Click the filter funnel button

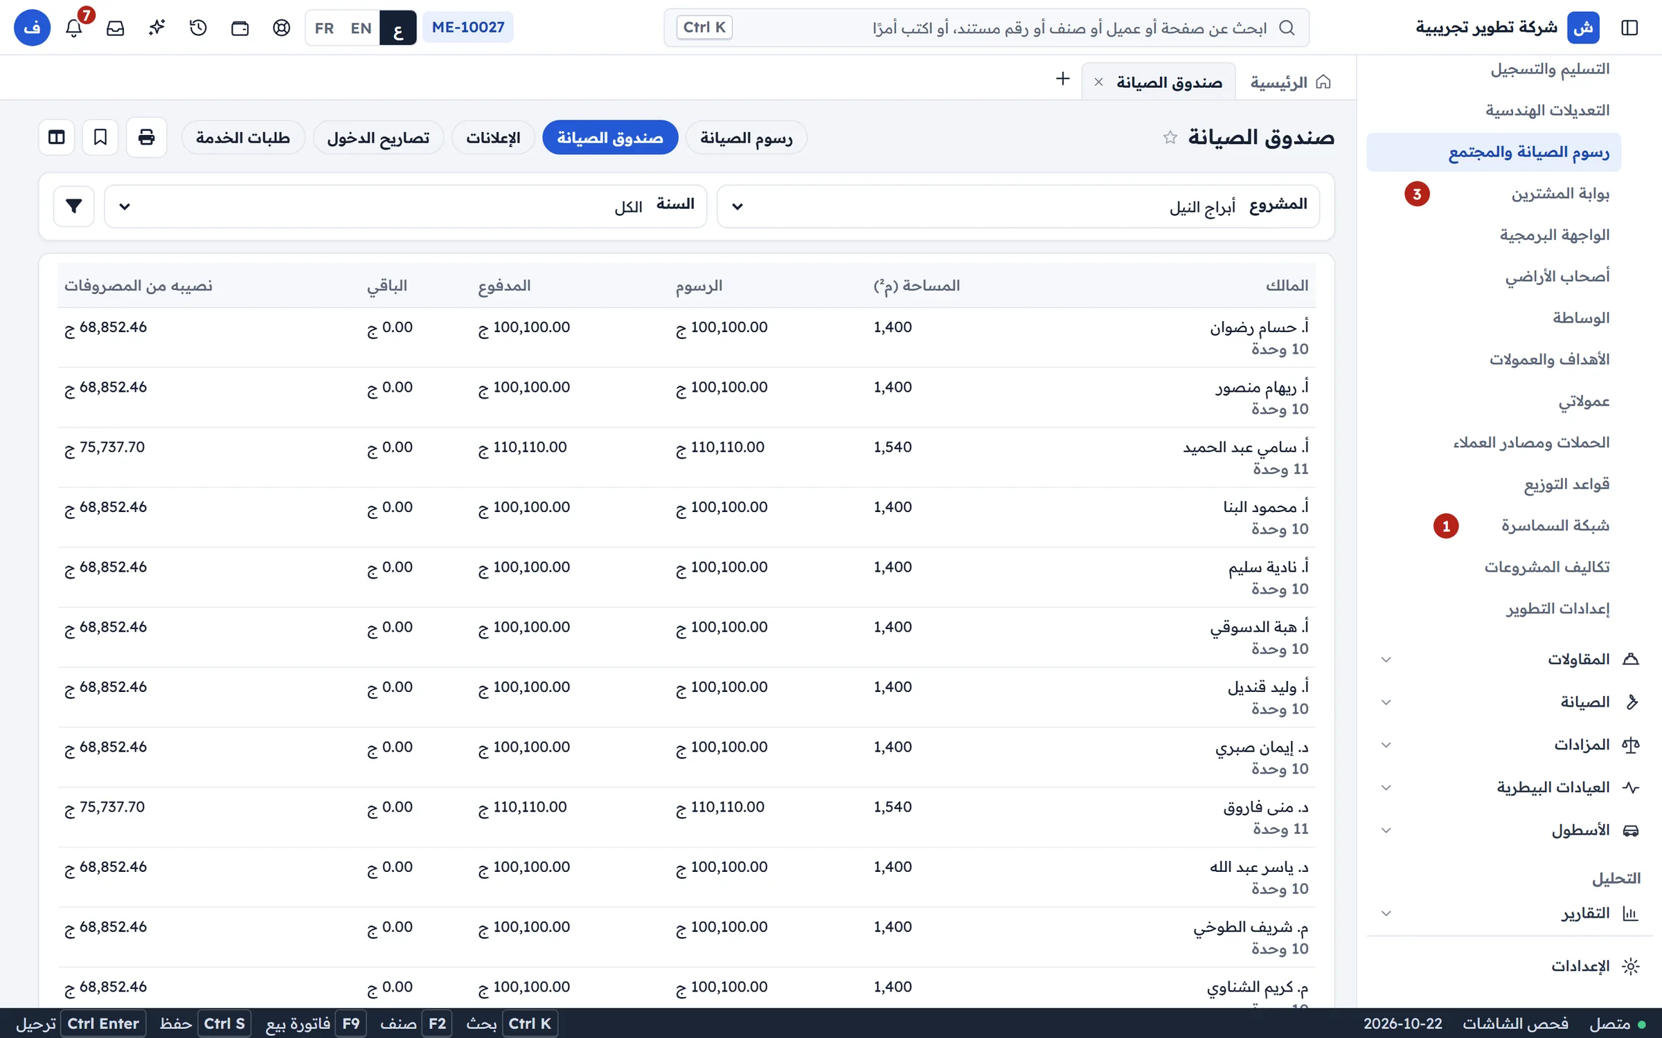[x=74, y=206]
